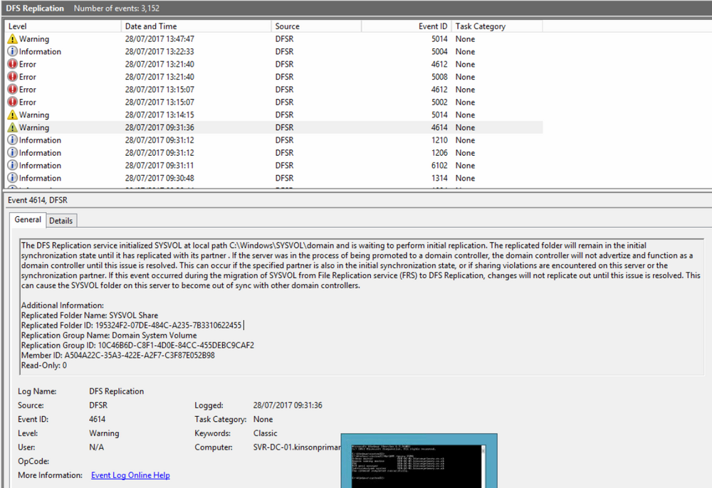Click the error icon of event 4612 at 13:15:07
The height and width of the screenshot is (488, 712).
pos(13,90)
